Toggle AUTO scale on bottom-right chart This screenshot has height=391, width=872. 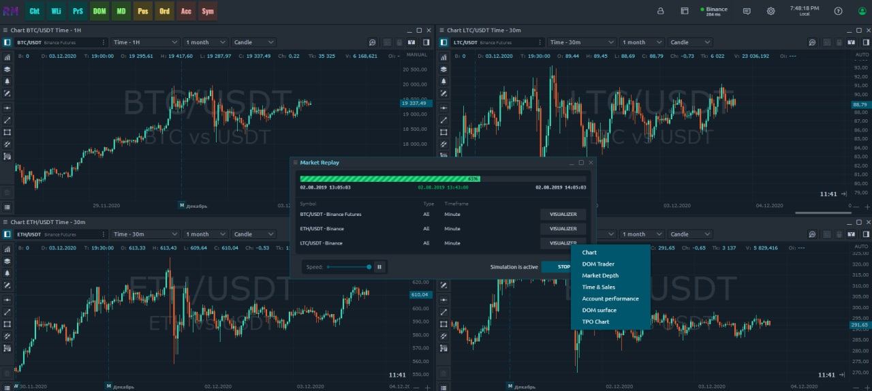tap(861, 247)
